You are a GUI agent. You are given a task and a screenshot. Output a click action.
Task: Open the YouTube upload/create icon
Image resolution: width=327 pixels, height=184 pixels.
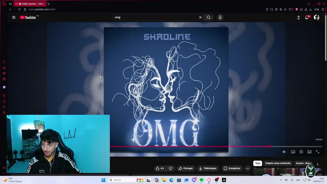298,17
